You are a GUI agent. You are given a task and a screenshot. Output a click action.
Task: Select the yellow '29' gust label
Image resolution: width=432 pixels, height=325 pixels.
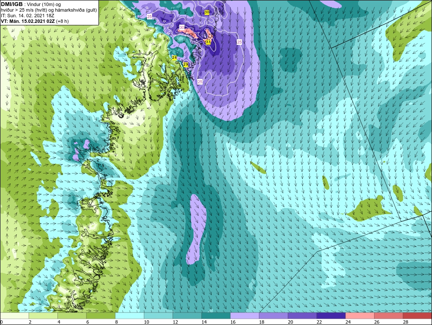pos(186,64)
